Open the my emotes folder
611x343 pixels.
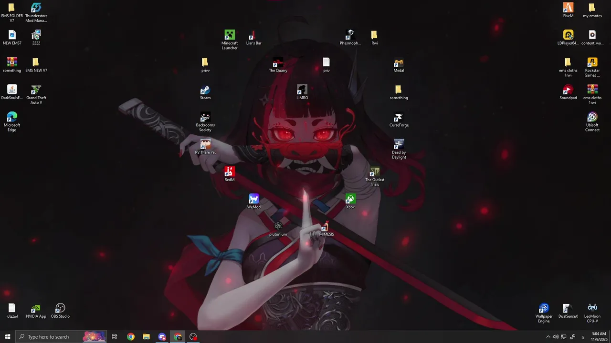(592, 8)
